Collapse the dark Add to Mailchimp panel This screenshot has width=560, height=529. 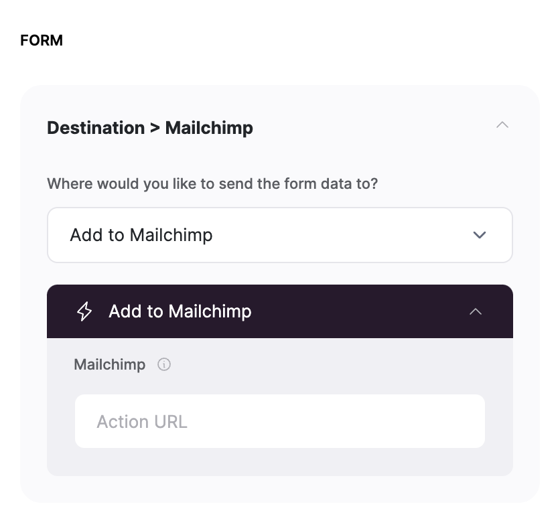476,311
